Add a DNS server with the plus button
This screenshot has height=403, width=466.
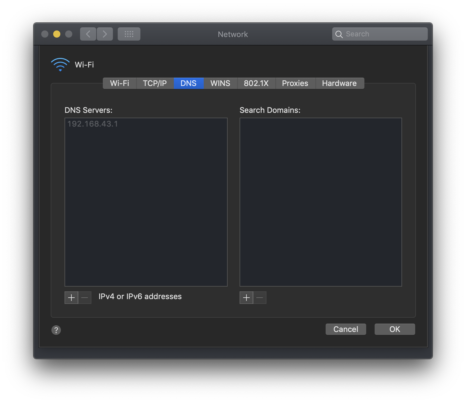coord(71,298)
